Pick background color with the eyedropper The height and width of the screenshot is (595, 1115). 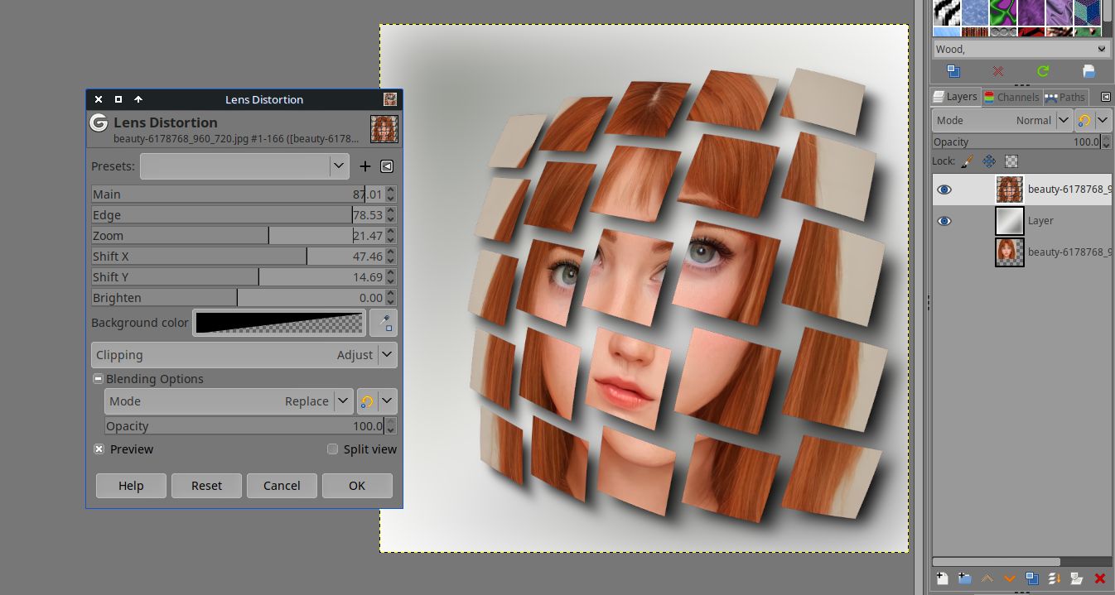click(x=384, y=323)
